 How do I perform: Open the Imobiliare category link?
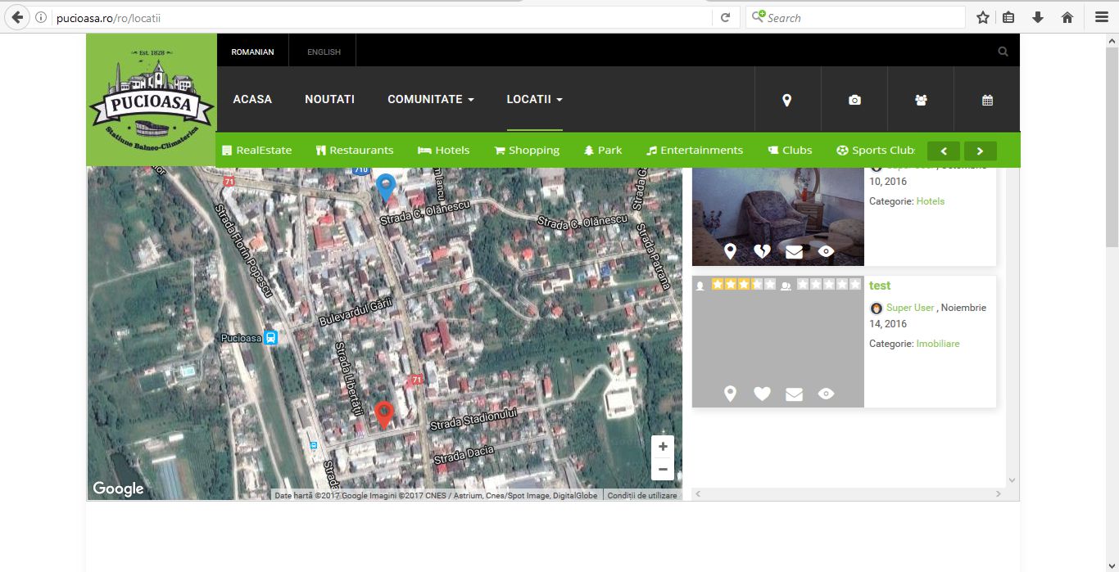point(937,344)
